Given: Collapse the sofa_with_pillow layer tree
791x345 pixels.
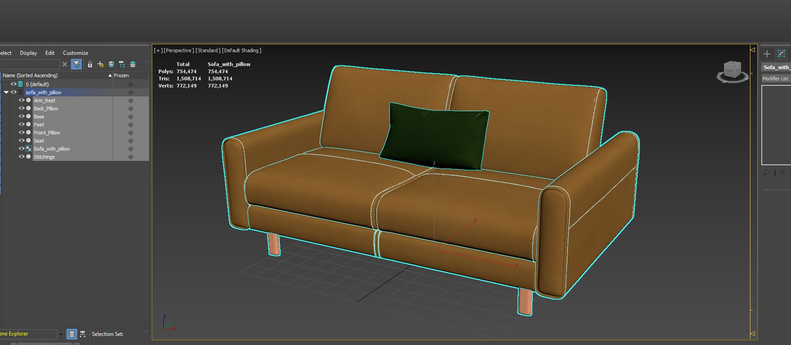Looking at the screenshot, I should point(6,92).
